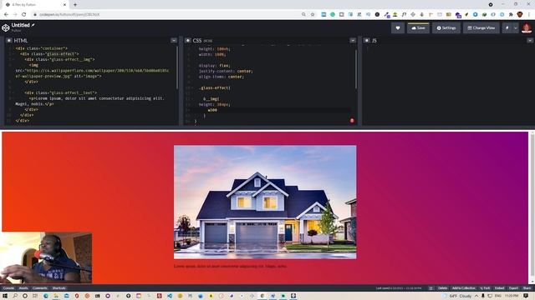Open the Shortcuts panel
Viewport: 535px width, 300px height.
tap(59, 288)
